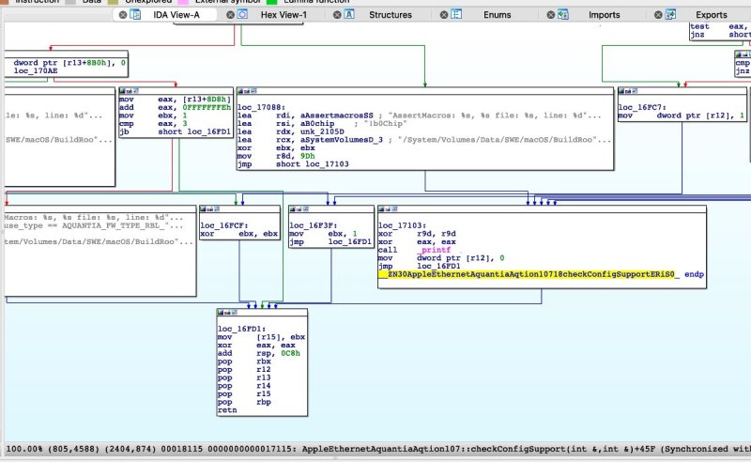Click the Structures tab icon
The height and width of the screenshot is (462, 751).
pos(349,15)
